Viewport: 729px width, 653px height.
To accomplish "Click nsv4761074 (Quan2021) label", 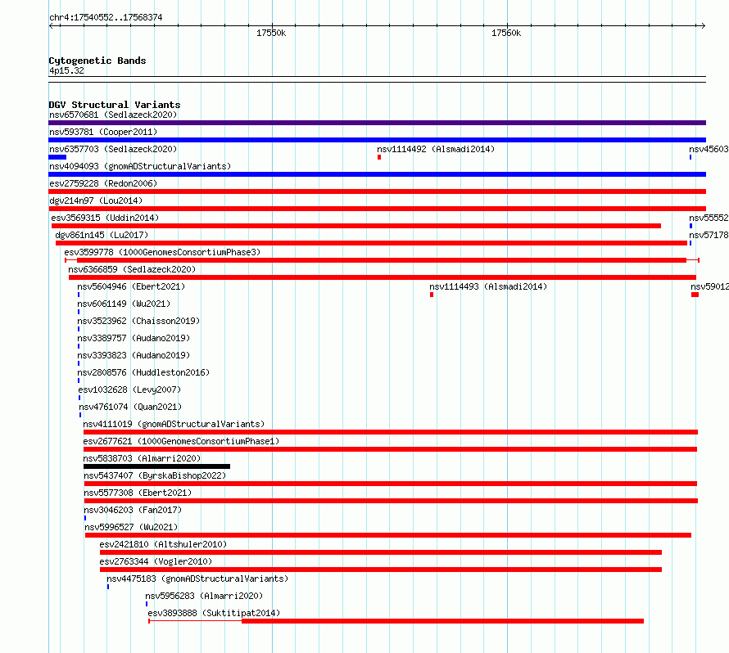I will [130, 407].
